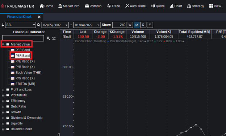Open the Auto Trade menu
The height and width of the screenshot is (136, 226).
click(x=135, y=6)
